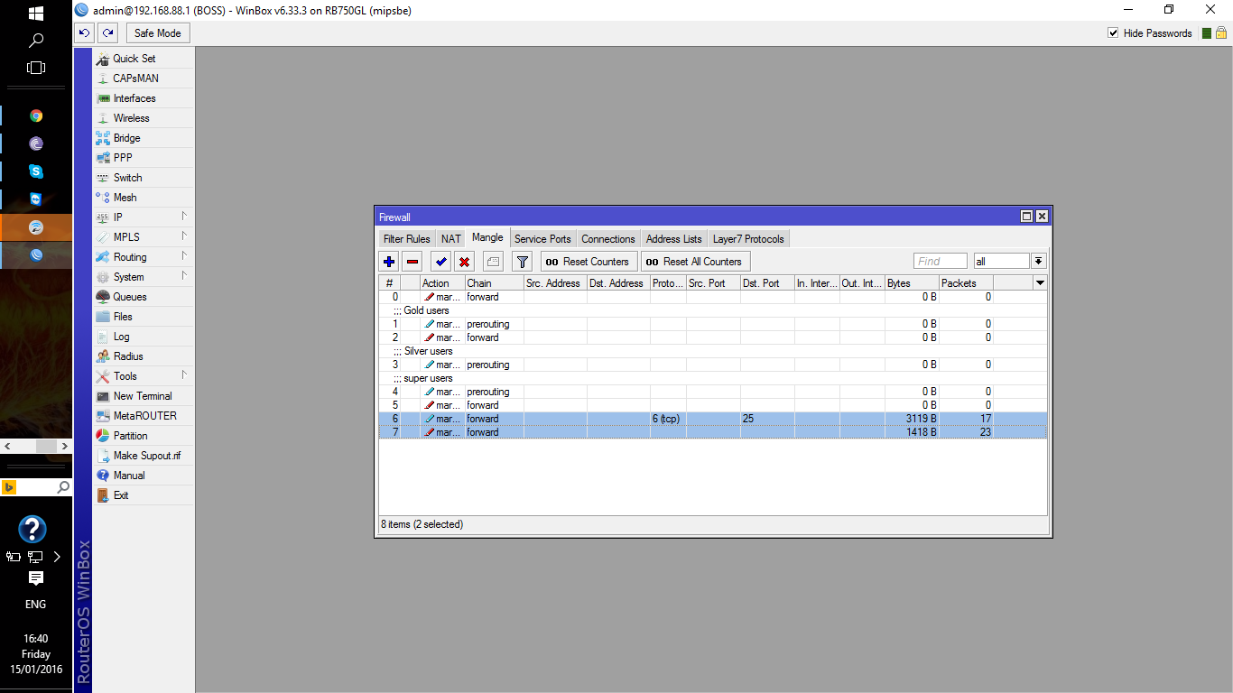Switch to the Service Ports tab
This screenshot has width=1233, height=693.
click(x=542, y=239)
